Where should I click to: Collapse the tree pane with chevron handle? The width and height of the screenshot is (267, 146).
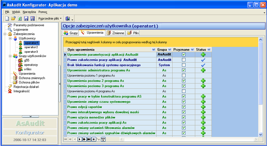click(x=31, y=116)
